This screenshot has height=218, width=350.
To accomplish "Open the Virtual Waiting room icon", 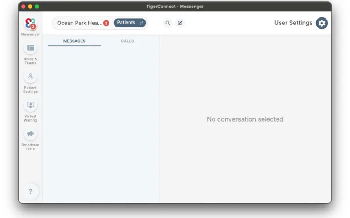I will 30,105.
